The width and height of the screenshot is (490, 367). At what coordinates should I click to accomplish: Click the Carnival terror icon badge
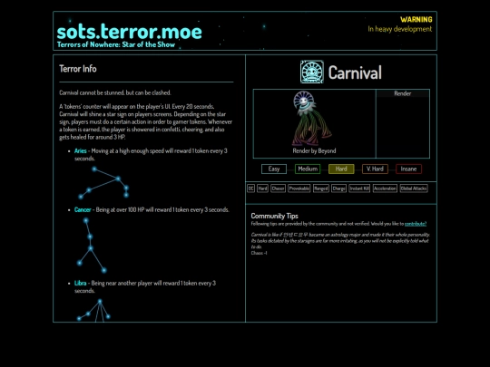click(311, 72)
